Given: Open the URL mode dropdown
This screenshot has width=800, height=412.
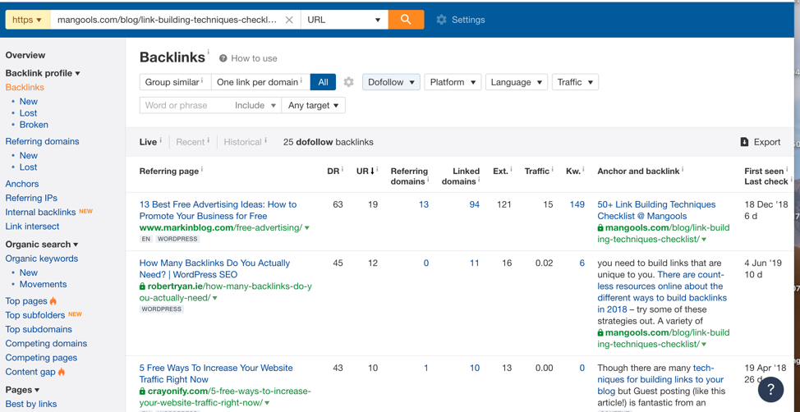Looking at the screenshot, I should click(344, 20).
